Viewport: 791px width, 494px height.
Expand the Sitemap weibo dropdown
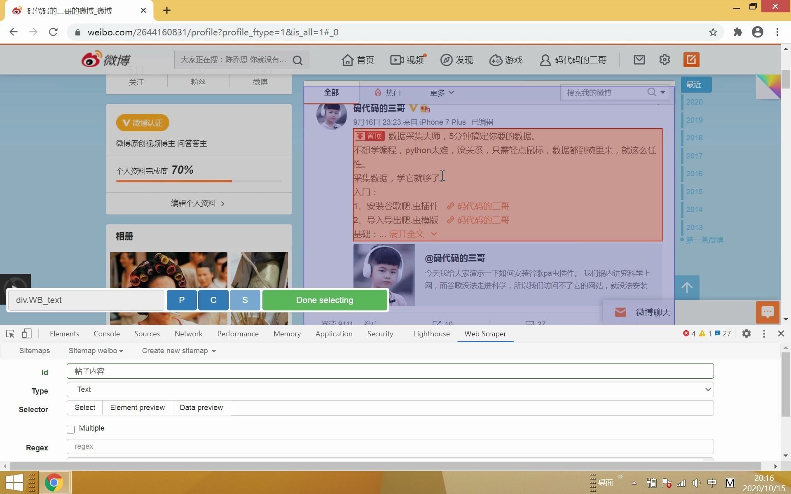[96, 351]
